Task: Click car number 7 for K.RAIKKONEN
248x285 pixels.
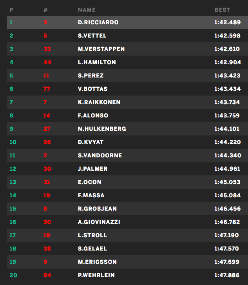Action: tap(45, 102)
